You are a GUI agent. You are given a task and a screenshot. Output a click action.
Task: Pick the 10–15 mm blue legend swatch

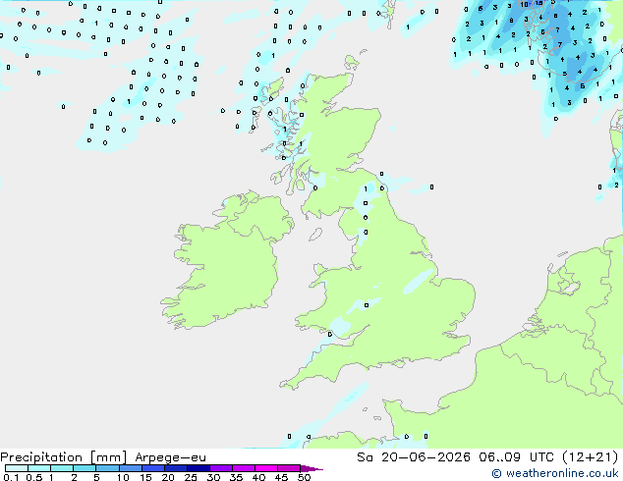coord(130,468)
